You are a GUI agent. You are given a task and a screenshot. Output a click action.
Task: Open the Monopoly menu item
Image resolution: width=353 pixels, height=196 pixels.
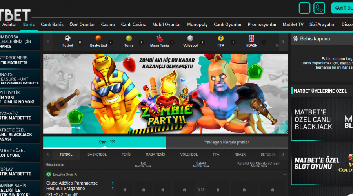(197, 25)
